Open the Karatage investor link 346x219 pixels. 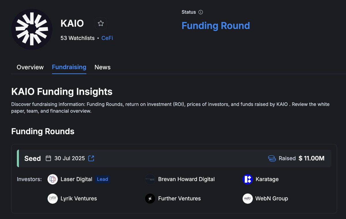(x=267, y=179)
